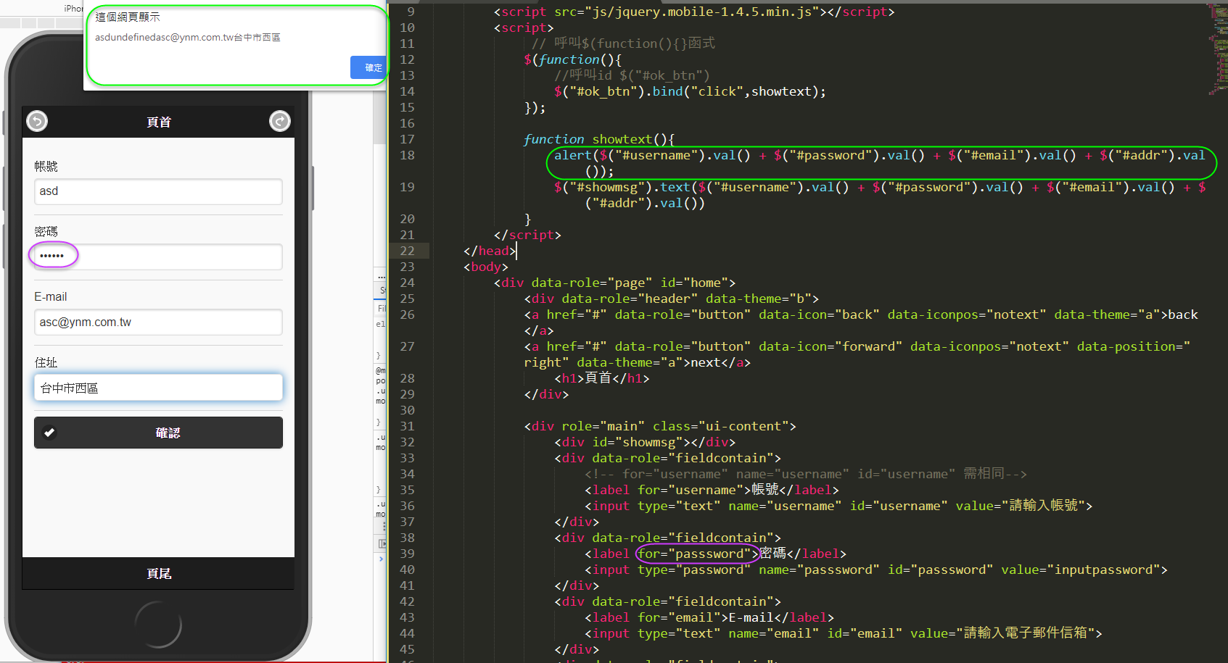Switch to the DevTools Styles tab
The width and height of the screenshot is (1228, 663).
click(x=382, y=290)
